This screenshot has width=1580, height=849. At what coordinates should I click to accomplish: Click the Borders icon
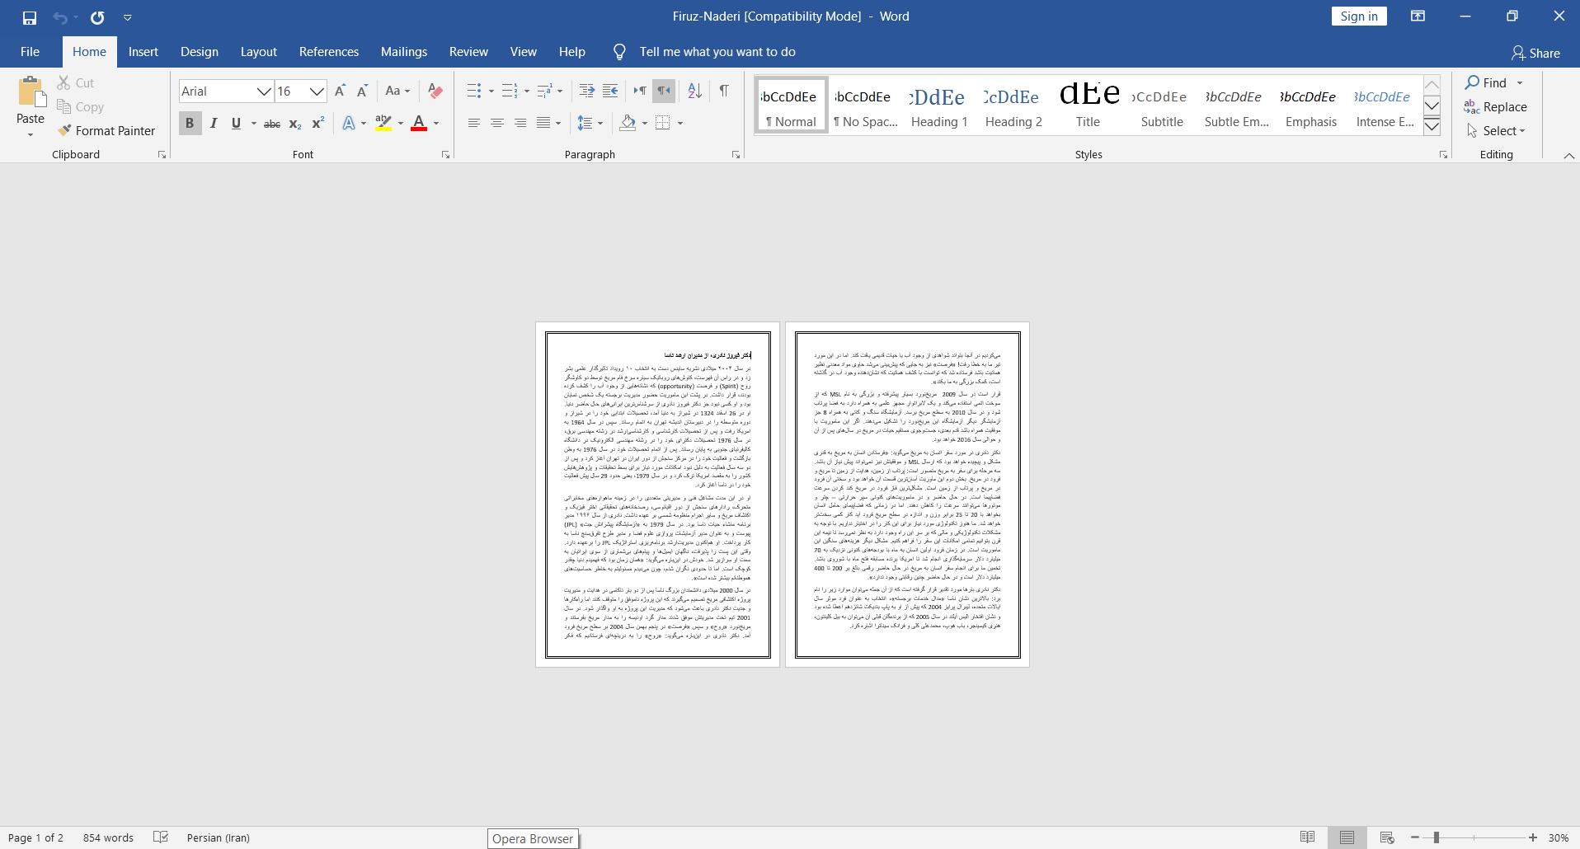click(x=663, y=123)
